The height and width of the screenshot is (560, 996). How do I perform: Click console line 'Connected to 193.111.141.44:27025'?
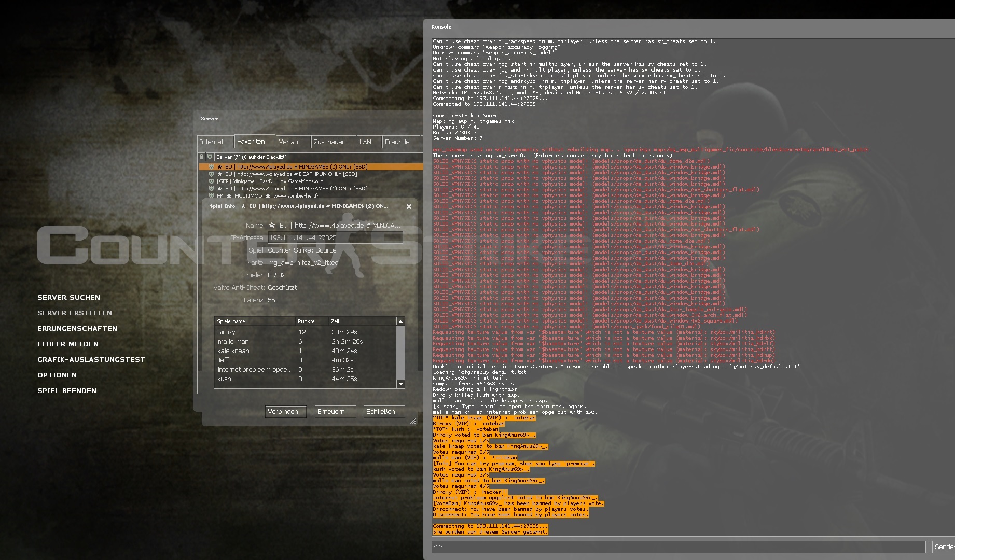coord(484,104)
